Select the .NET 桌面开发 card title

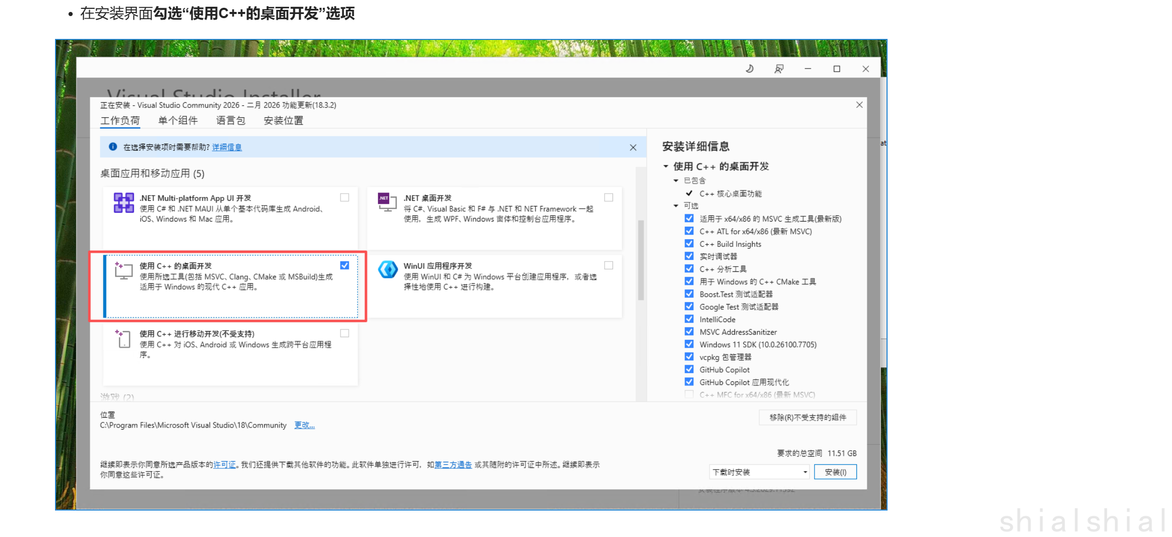[428, 198]
